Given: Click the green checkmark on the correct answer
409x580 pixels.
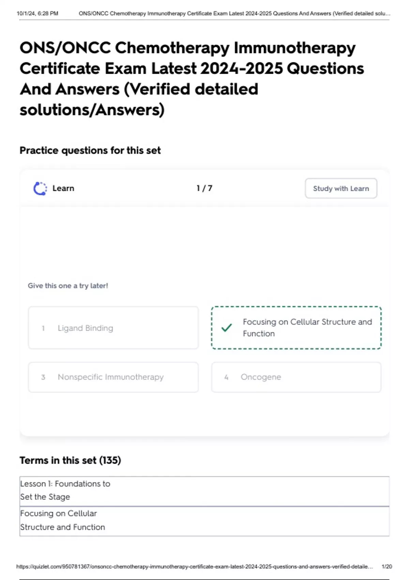Looking at the screenshot, I should coord(227,328).
